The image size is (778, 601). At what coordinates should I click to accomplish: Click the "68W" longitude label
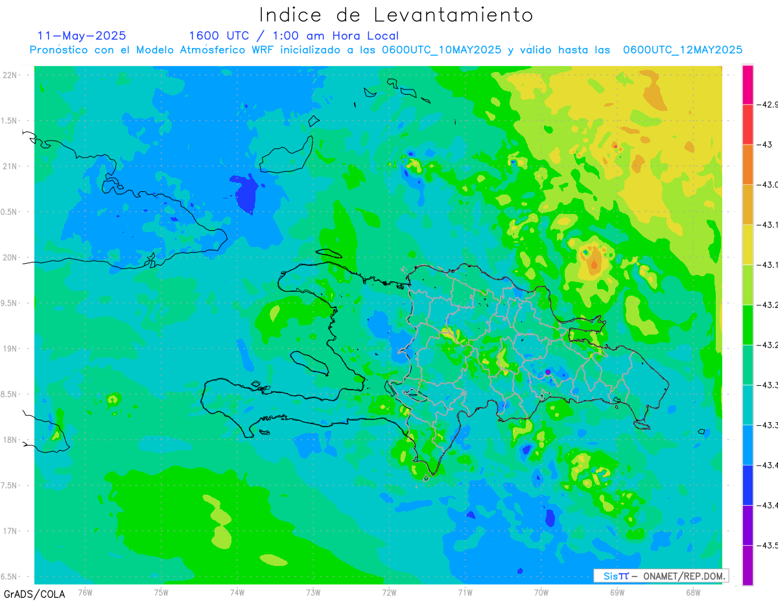click(x=693, y=592)
